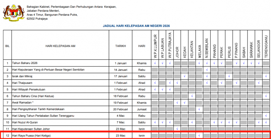
Task: Click the 'Awal Ramadan *' row name
Action: pos(23,103)
